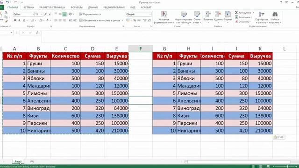Align cell text to the bottom
The width and height of the screenshot is (299, 168).
pos(64,14)
